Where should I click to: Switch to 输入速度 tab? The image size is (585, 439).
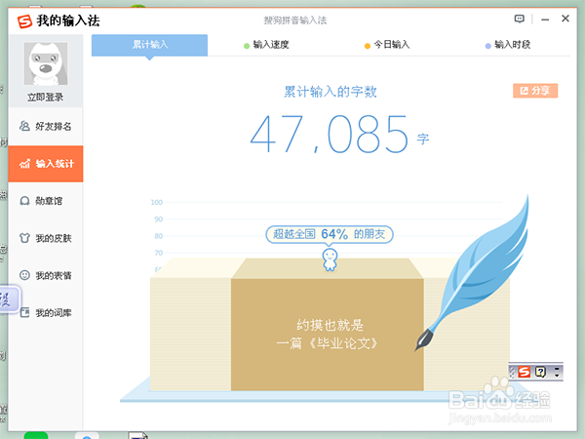click(x=266, y=45)
